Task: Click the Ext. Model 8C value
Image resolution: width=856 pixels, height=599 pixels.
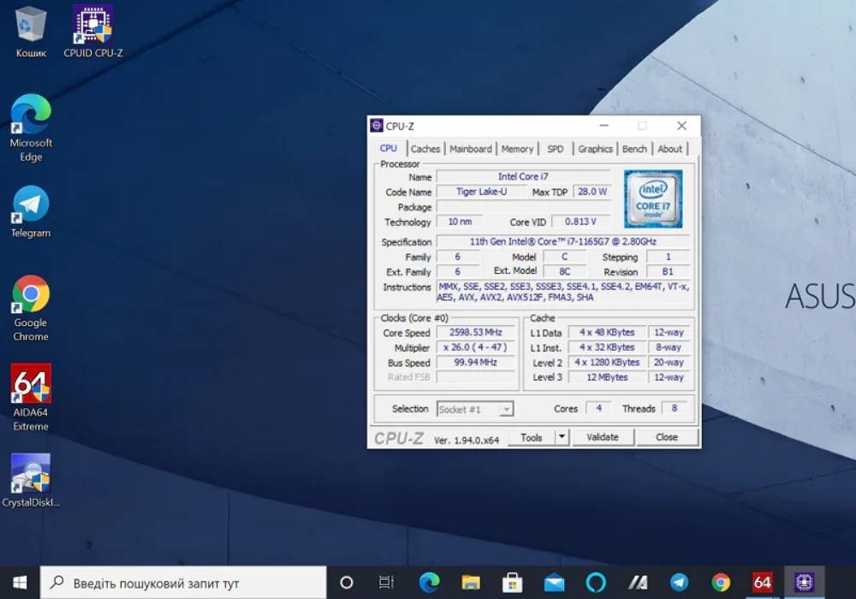Action: (565, 271)
